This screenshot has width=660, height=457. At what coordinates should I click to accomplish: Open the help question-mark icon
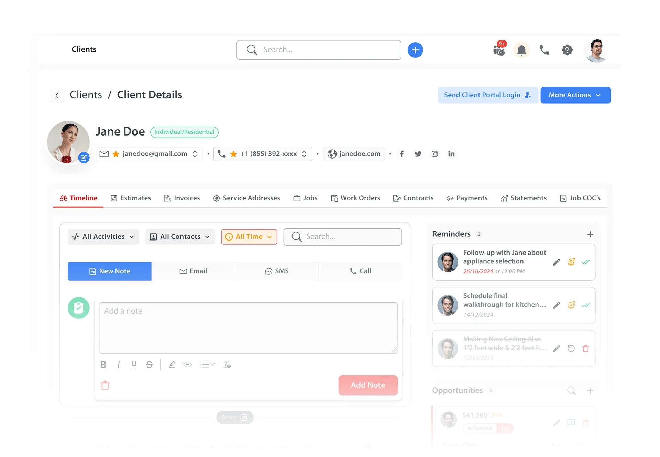pos(567,50)
